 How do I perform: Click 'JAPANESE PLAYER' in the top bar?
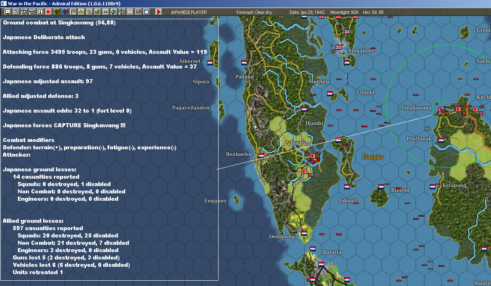point(189,12)
